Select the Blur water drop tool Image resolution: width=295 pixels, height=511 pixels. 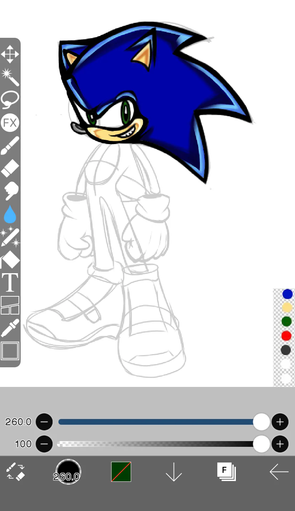point(10,214)
